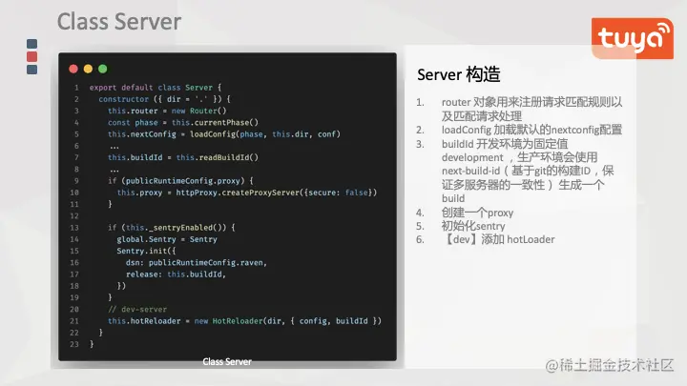Click the 'this.hotReloader = new HotReloader' line

click(x=244, y=321)
